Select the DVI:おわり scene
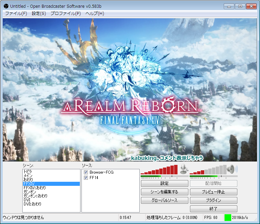The image size is (260, 224). (x=51, y=204)
